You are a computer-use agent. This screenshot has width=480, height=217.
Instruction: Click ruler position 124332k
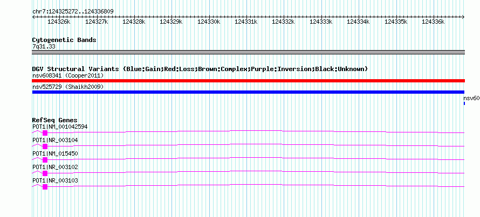click(284, 22)
